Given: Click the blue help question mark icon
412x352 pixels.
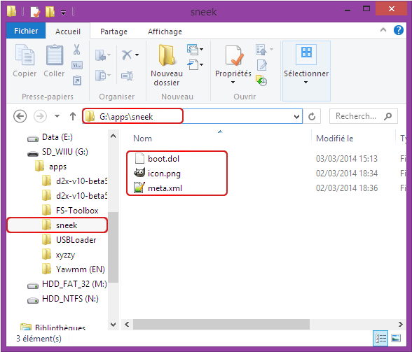Looking at the screenshot, I should (x=398, y=30).
